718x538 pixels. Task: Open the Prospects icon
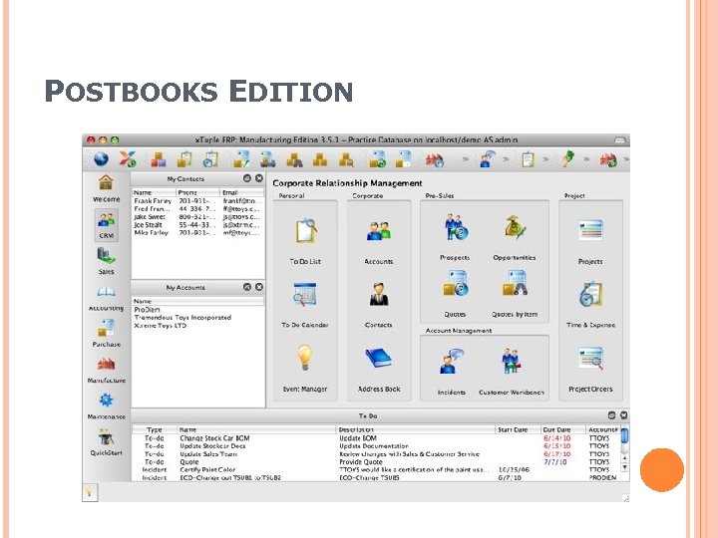coord(455,227)
